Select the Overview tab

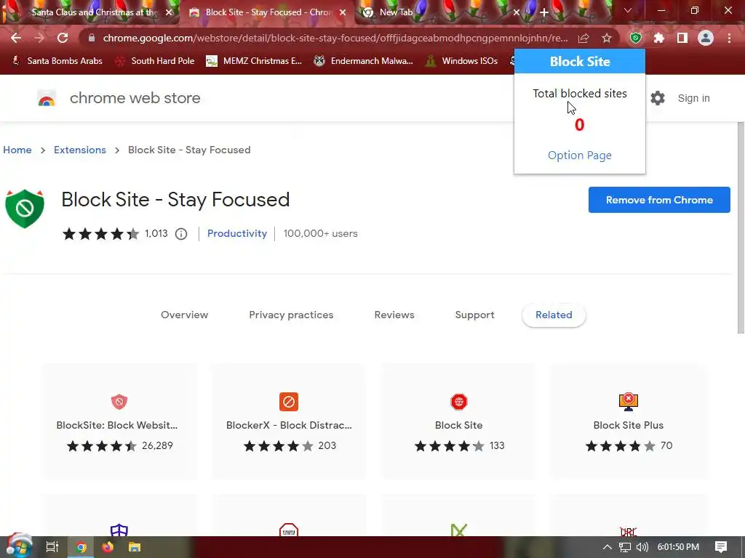pos(184,315)
